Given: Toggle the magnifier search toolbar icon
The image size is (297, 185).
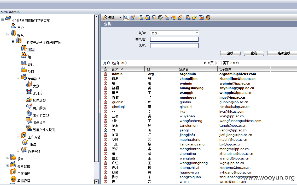Looking at the screenshot, I should 126,18.
